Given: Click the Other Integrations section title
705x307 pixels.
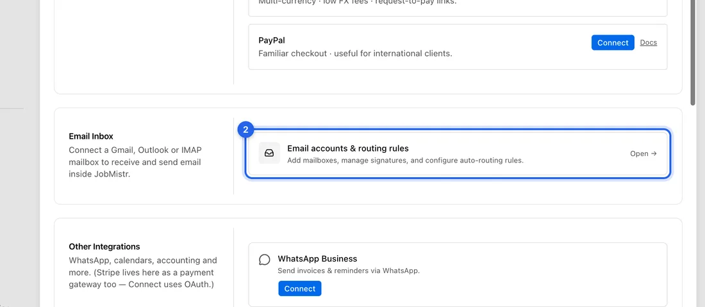Looking at the screenshot, I should (104, 246).
